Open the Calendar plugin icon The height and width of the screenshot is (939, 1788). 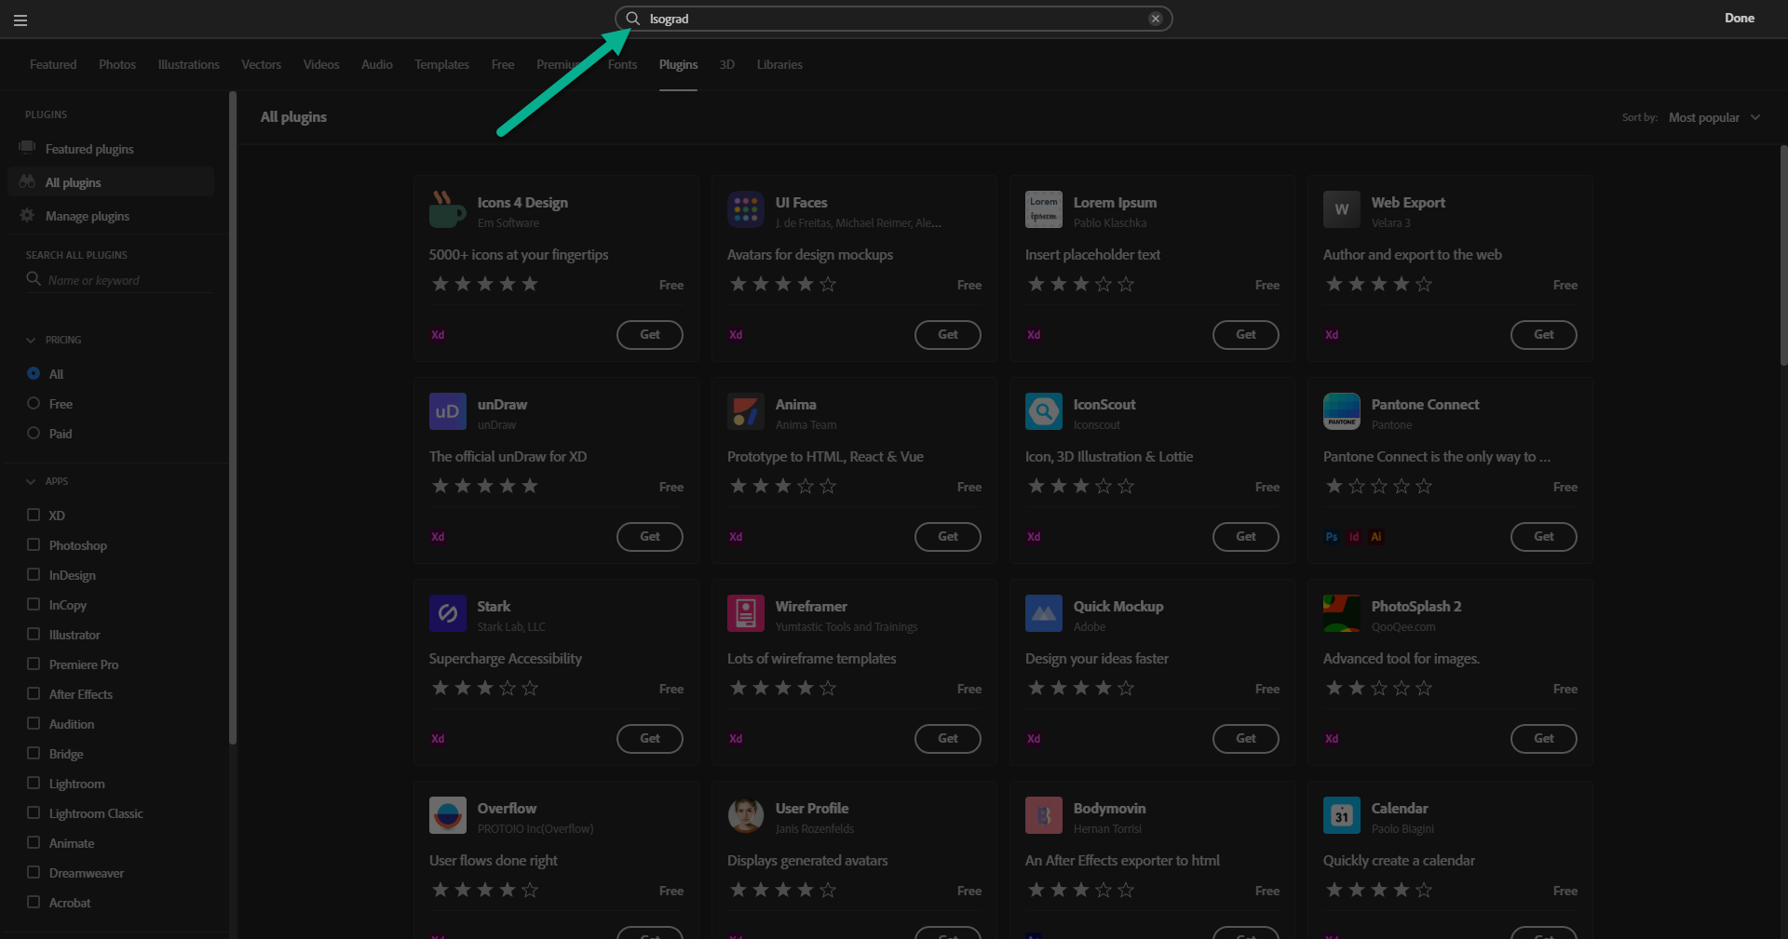(1342, 815)
